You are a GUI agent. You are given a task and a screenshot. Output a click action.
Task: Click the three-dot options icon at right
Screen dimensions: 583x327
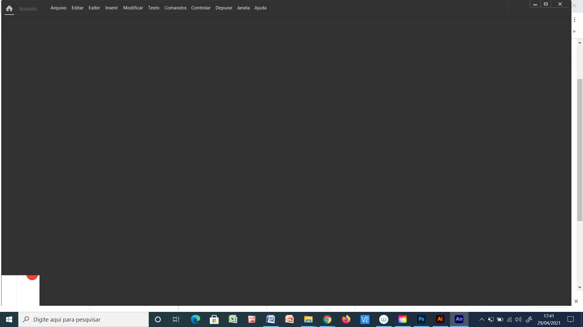(x=574, y=20)
